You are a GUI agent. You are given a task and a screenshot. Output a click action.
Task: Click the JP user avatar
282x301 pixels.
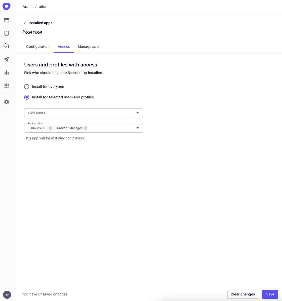7,295
